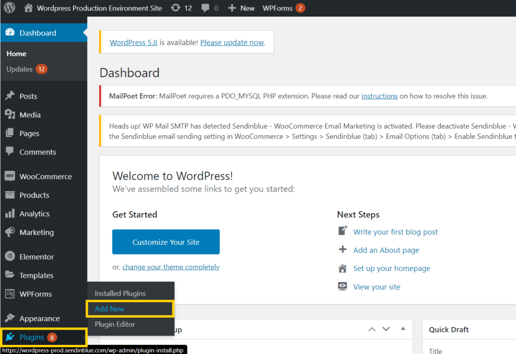
Task: Collapse the widget panel using the triangle toggle
Action: [x=403, y=329]
